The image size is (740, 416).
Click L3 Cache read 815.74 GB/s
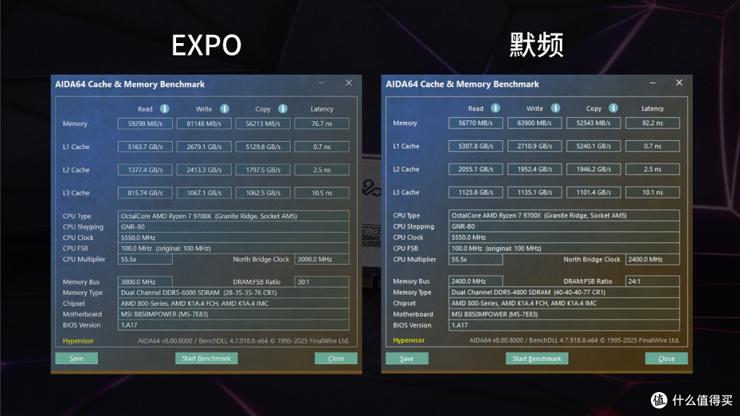coord(145,193)
